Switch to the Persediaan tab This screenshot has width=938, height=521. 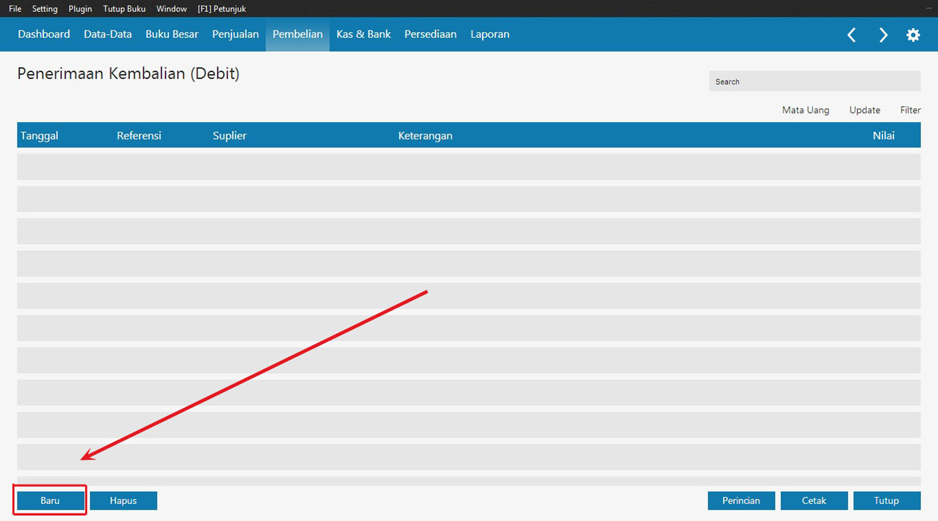tap(430, 34)
